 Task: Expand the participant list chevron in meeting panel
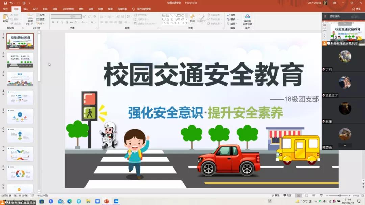(345, 145)
